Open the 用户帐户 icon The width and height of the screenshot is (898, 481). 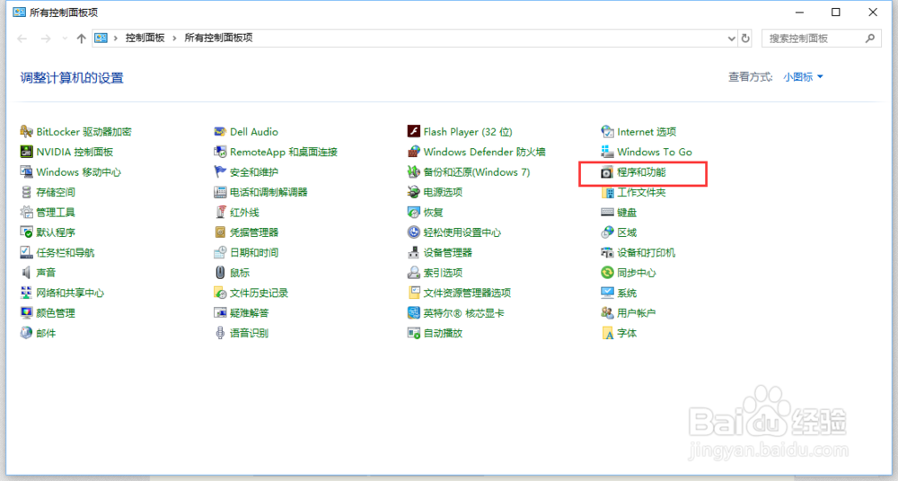click(x=607, y=312)
